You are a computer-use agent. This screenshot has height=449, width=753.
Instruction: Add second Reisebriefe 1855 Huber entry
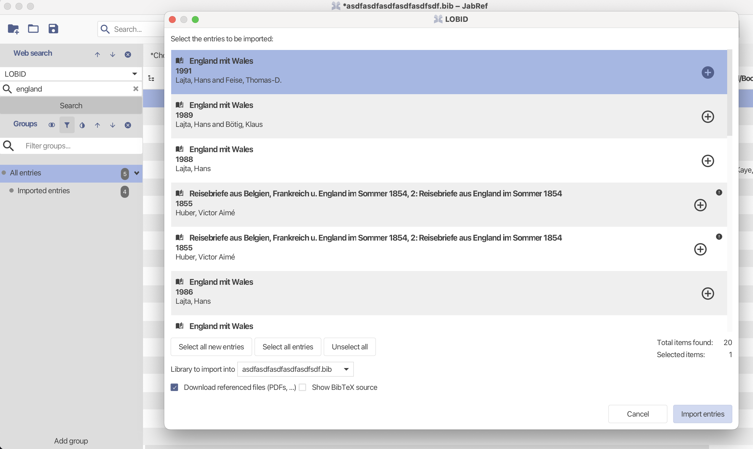pos(700,249)
